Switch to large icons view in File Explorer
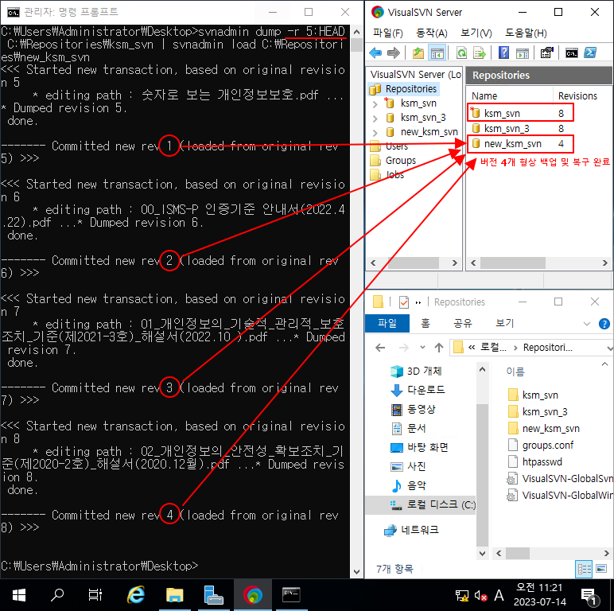The width and height of the screenshot is (614, 611). (601, 569)
